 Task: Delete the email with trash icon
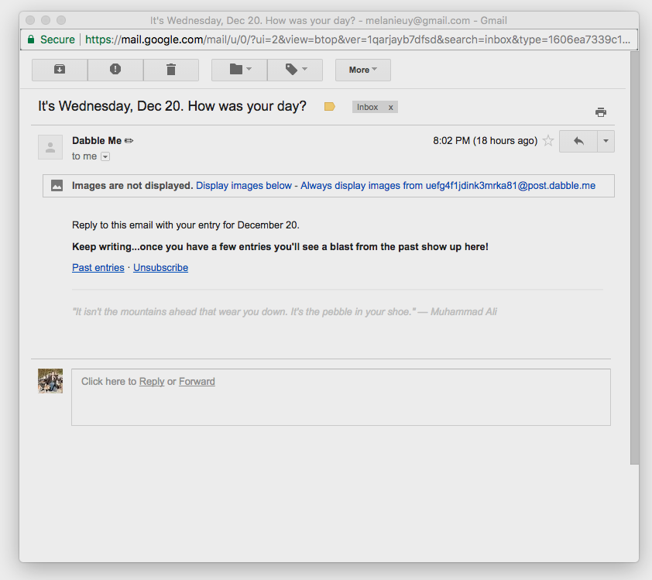coord(171,70)
